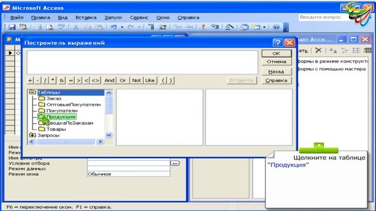The width and height of the screenshot is (376, 211).
Task: Click the Справка button in dialog
Action: [x=277, y=81]
